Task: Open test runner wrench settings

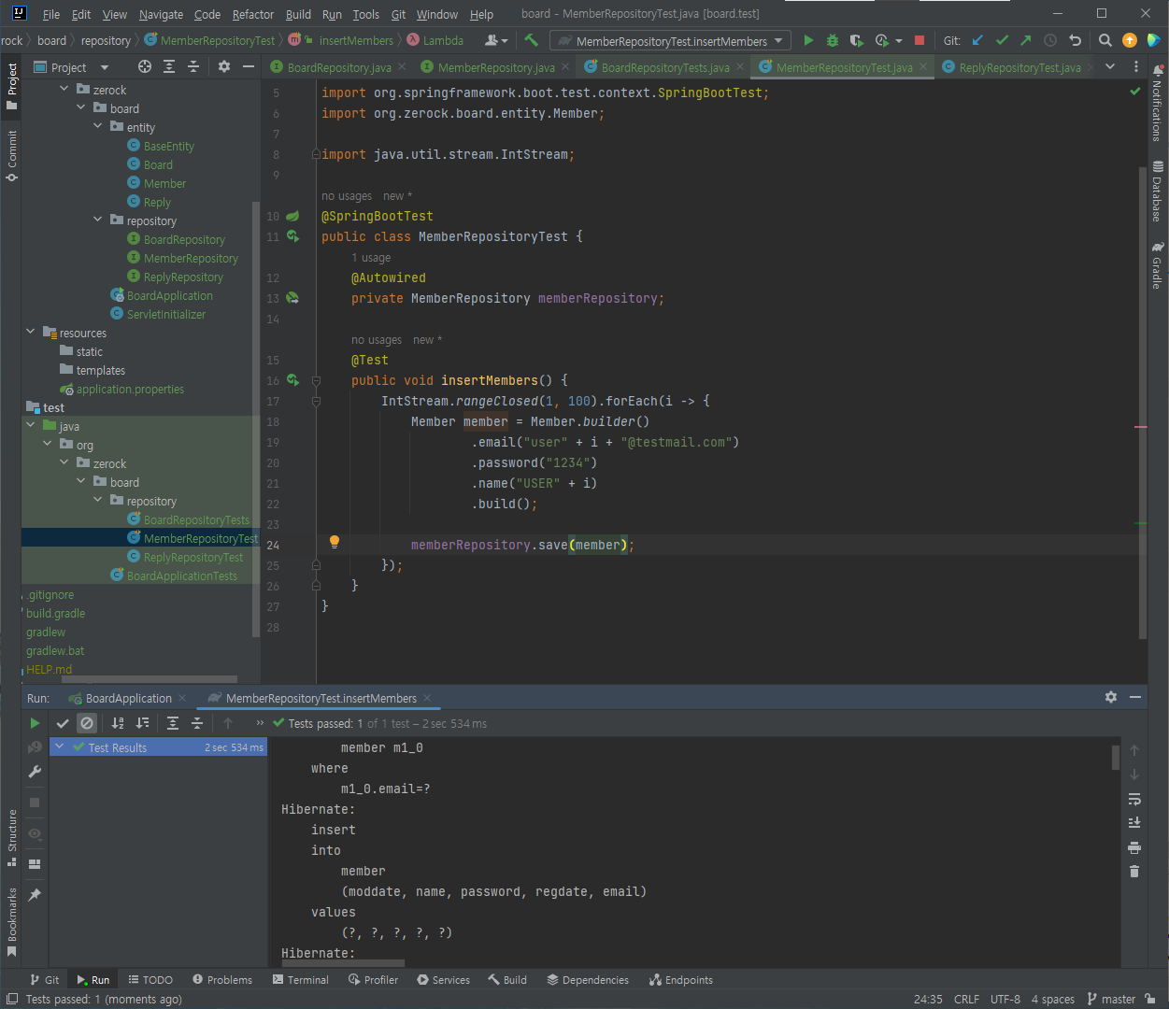Action: coord(35,772)
